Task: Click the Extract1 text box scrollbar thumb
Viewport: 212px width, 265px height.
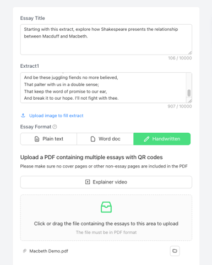Action: [189, 93]
